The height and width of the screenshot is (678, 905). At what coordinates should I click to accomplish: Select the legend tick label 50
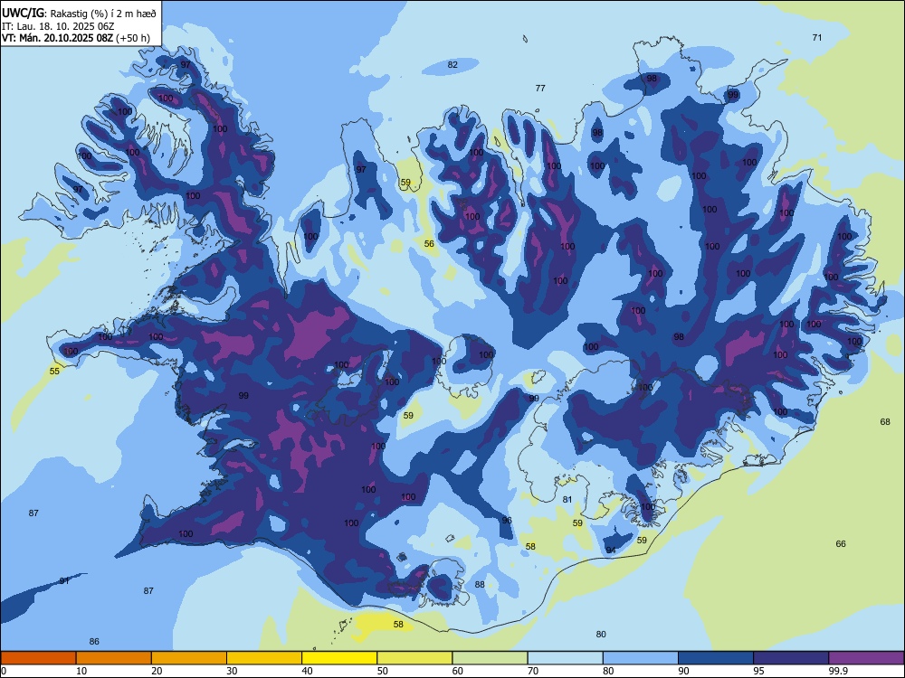382,671
